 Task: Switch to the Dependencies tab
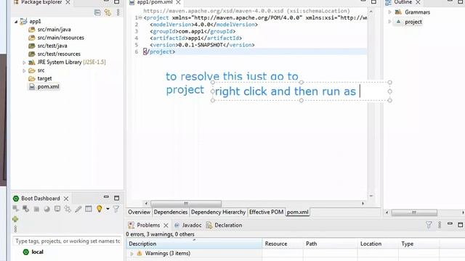click(171, 212)
